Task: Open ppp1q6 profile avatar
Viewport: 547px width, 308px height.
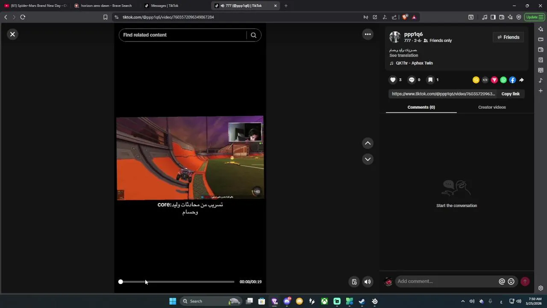Action: point(395,37)
